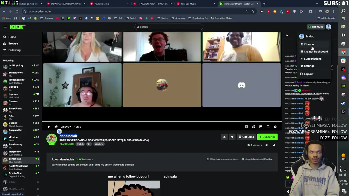Bookmark this page with star icon
349x196 pixels.
pos(253,11)
